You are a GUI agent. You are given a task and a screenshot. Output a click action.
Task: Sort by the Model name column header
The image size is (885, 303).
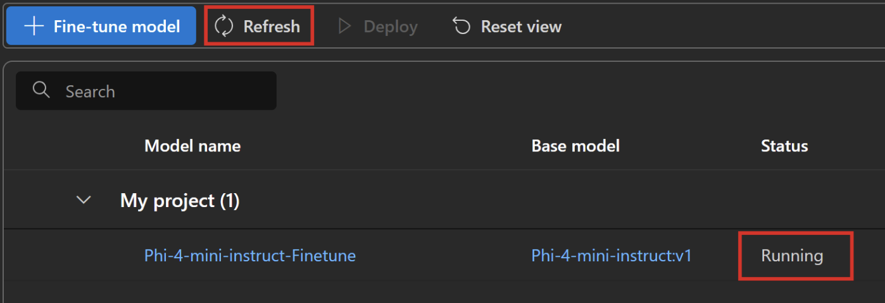[x=192, y=146]
